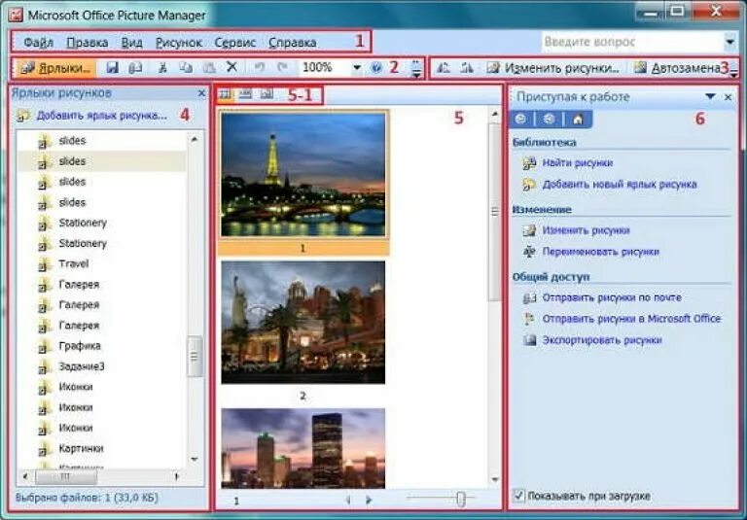Screen dimensions: 747x520
Task: Toggle the Ярлыки... shortcuts pane button
Action: (x=55, y=68)
